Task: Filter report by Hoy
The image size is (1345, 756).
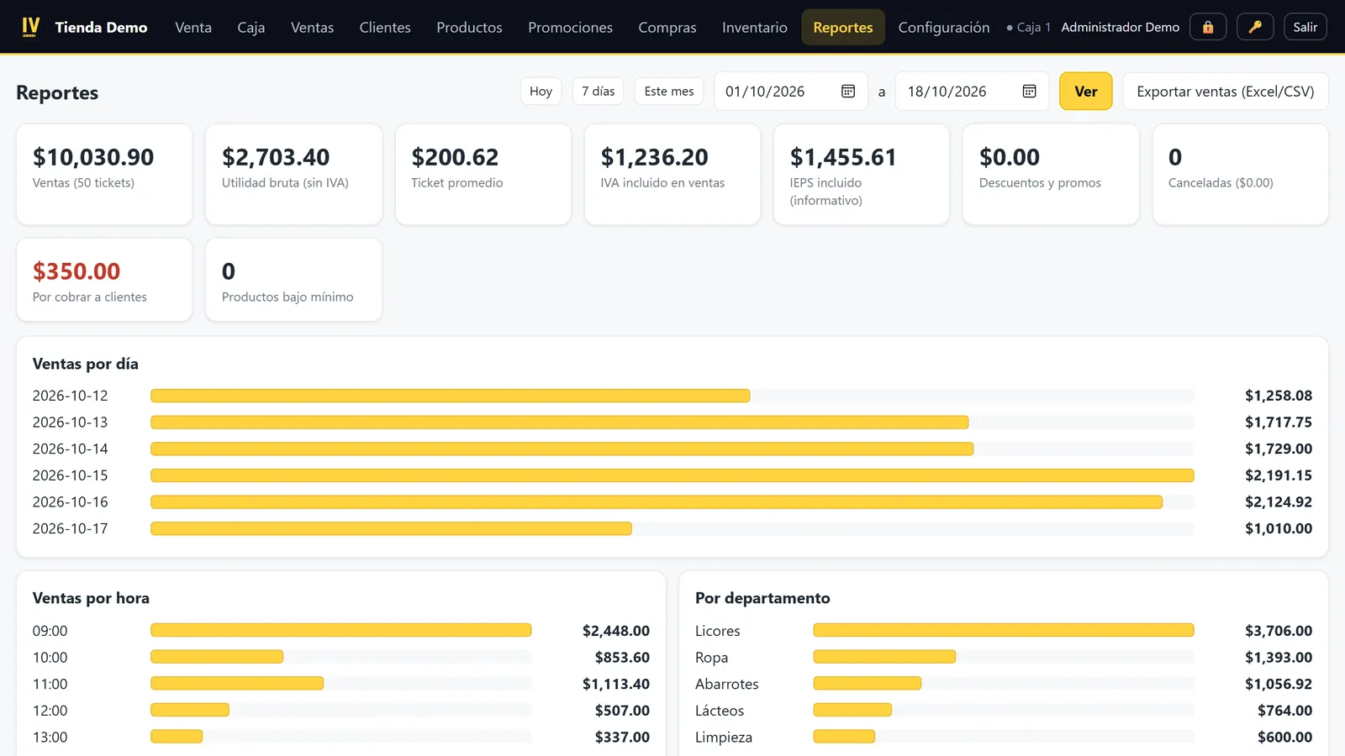Action: 541,92
